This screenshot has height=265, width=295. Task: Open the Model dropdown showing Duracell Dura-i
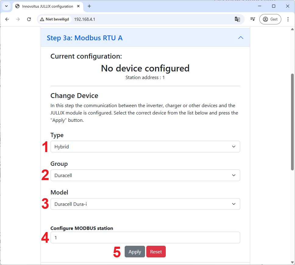pos(145,204)
